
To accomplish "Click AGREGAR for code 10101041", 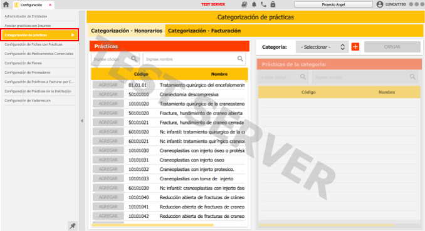I will [108, 207].
